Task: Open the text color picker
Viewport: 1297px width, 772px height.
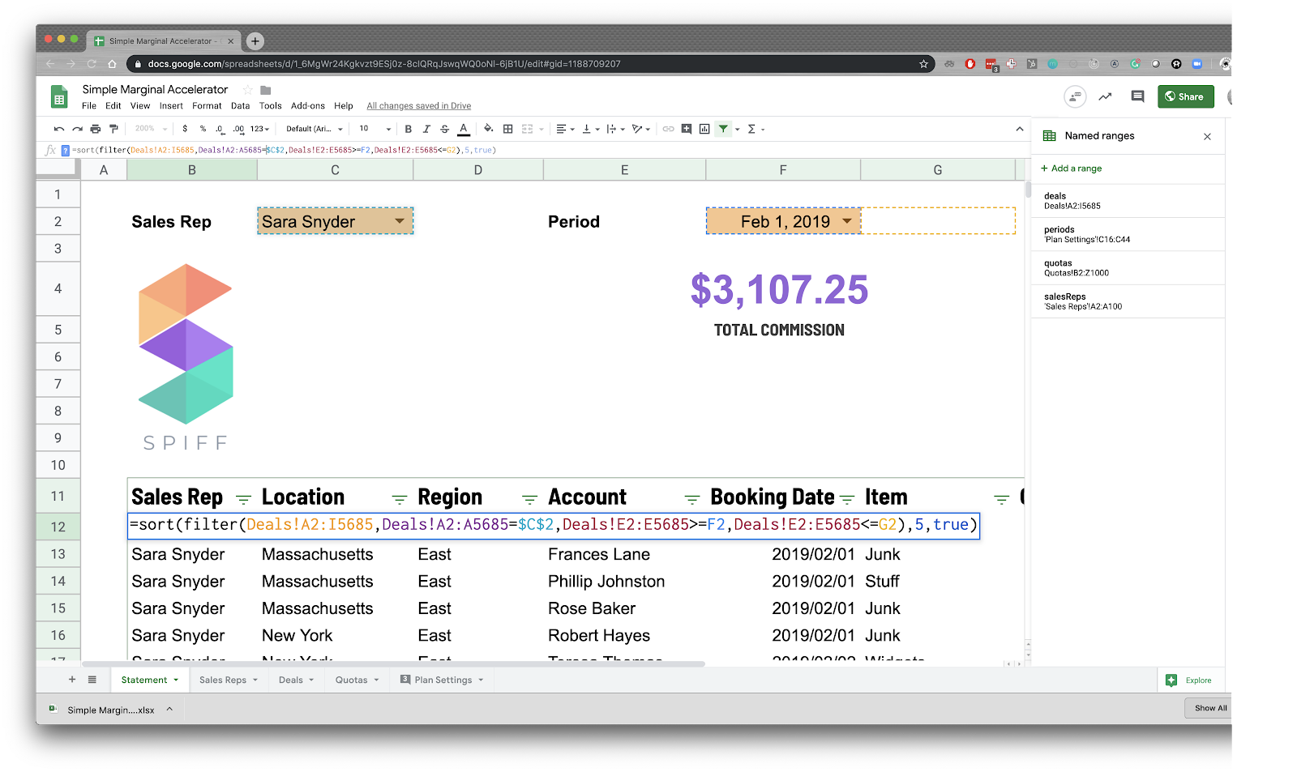Action: pyautogui.click(x=464, y=129)
